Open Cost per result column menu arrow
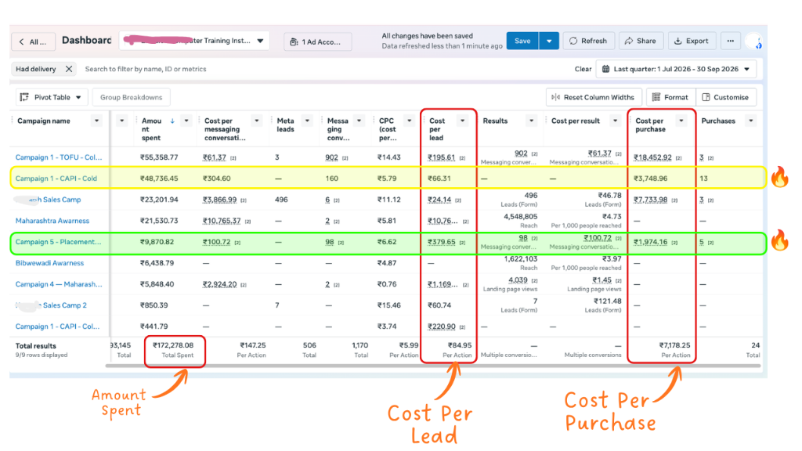The image size is (802, 451). click(616, 121)
